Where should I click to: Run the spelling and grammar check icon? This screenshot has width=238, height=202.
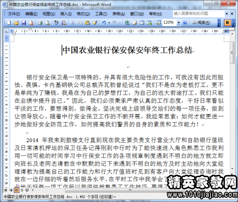coord(56,23)
